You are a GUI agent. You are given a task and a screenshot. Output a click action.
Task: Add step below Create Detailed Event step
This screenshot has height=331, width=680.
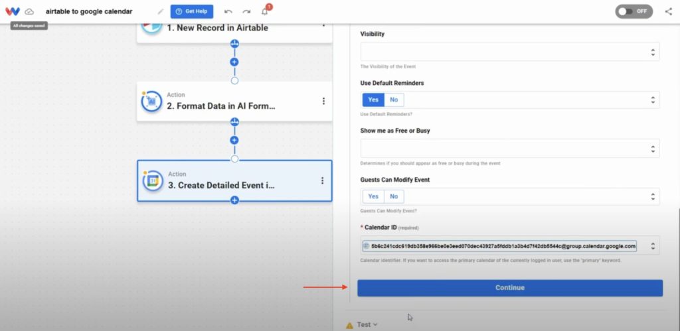(234, 200)
